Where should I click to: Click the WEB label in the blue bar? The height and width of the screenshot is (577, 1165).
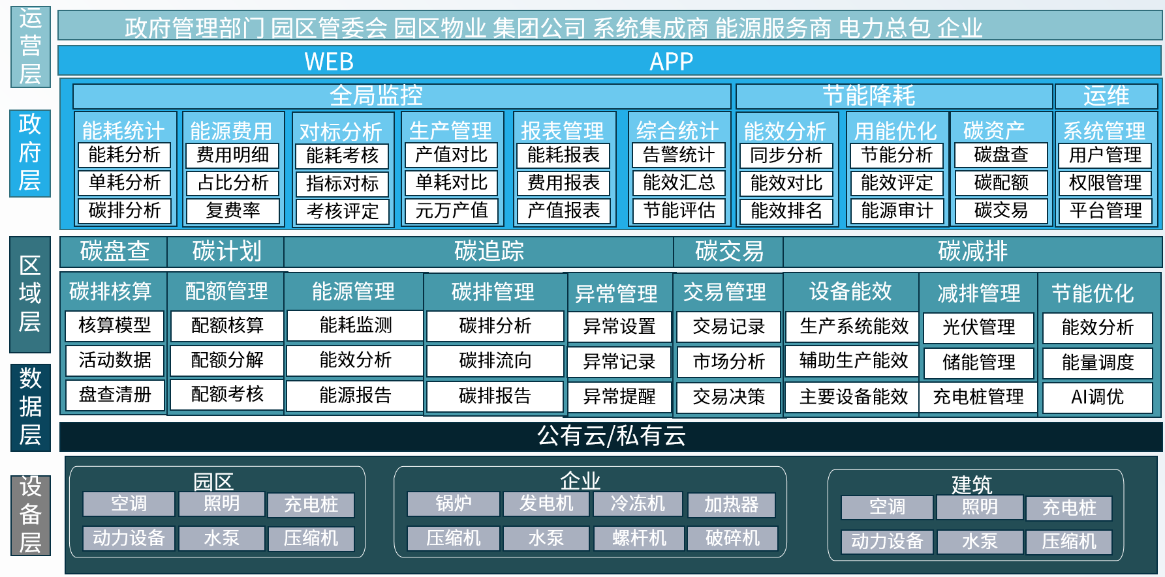pyautogui.click(x=329, y=62)
